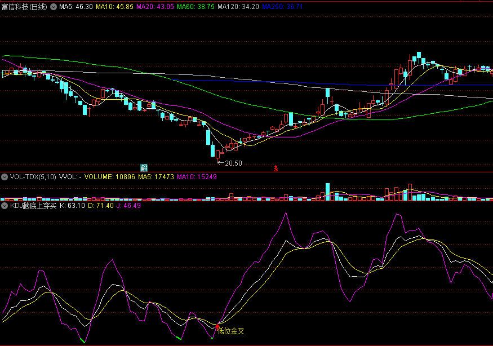
Task: Click the KDJ趟底上穿买 indicator name
Action: (x=33, y=206)
